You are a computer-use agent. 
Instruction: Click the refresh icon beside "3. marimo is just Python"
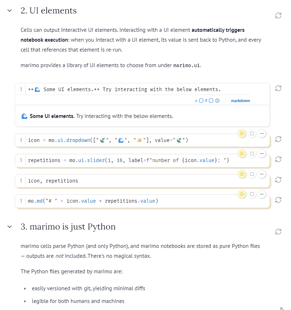(278, 232)
